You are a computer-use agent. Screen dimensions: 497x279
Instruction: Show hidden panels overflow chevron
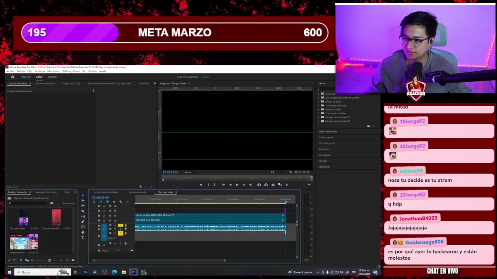pos(155,83)
